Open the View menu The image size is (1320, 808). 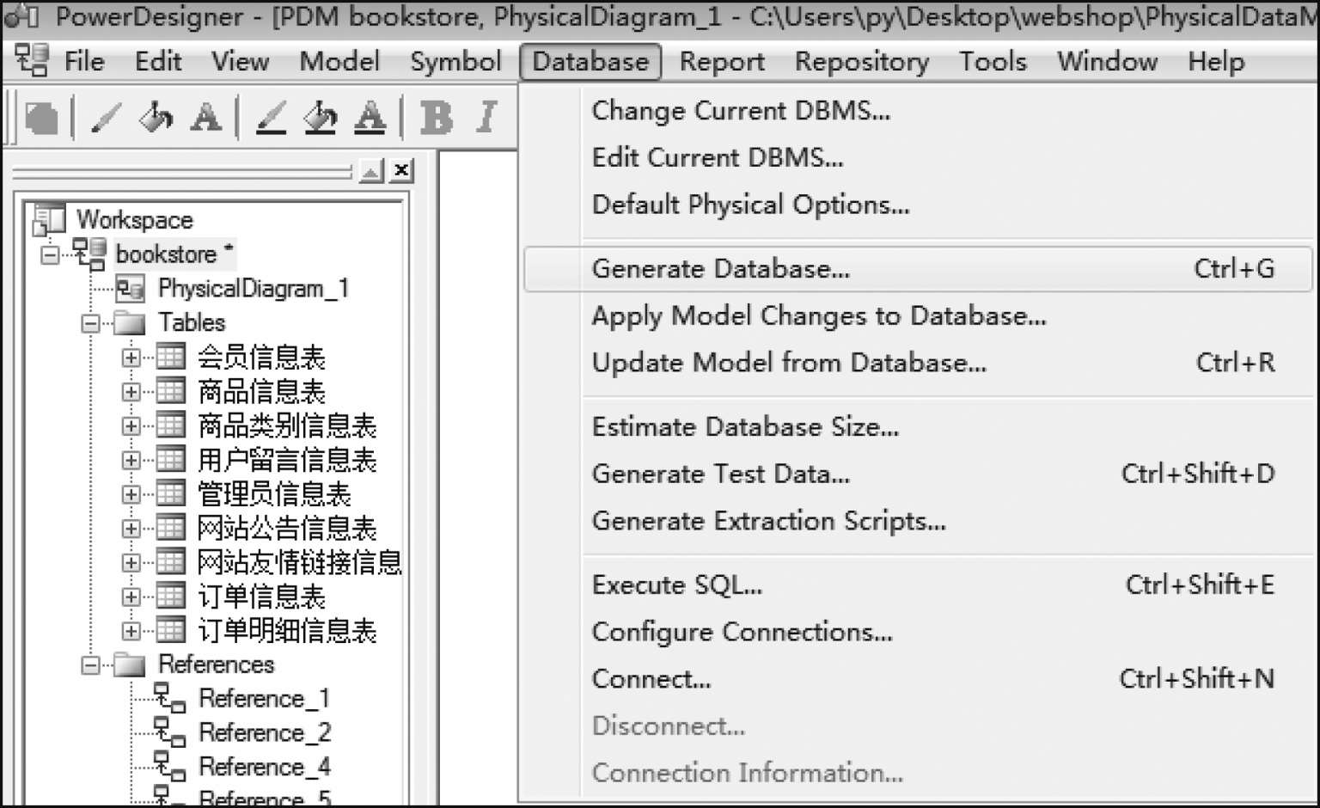241,62
